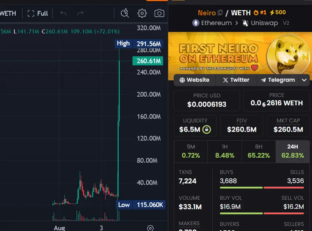Click the VOLUME $33.1M value
Screen dimensions: 312x231
pyautogui.click(x=190, y=207)
